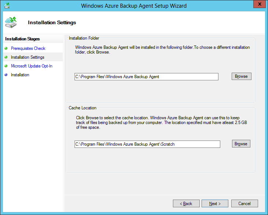Click the Installation Folder group label
Viewport: 268px width, 215px height.
[x=84, y=38]
